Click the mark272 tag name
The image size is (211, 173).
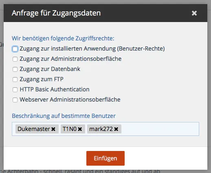click(x=101, y=129)
